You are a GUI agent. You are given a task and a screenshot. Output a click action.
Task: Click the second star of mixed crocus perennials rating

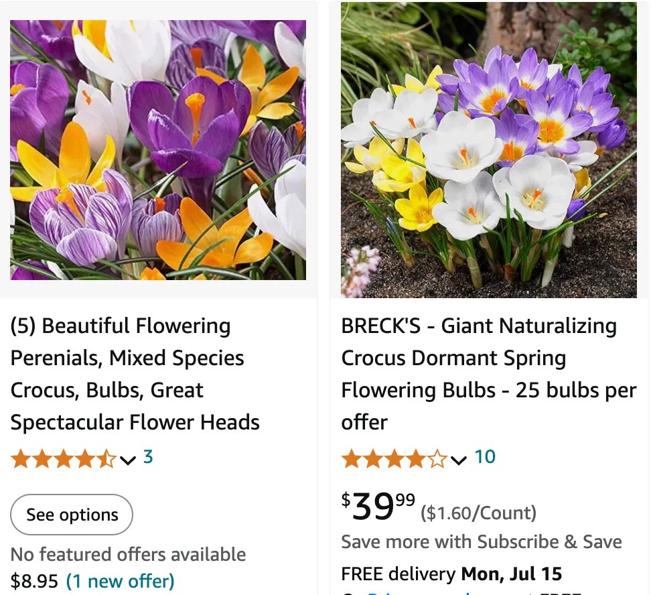[42, 458]
